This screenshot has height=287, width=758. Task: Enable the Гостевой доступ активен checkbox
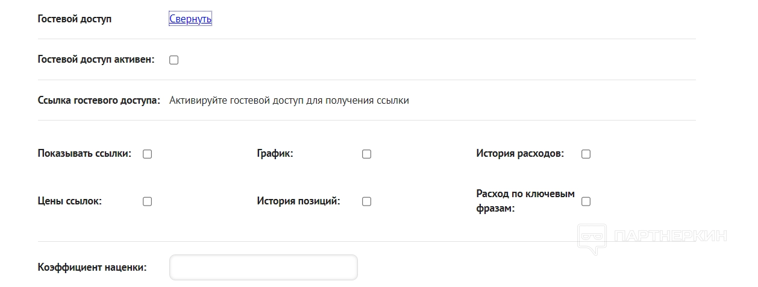174,60
